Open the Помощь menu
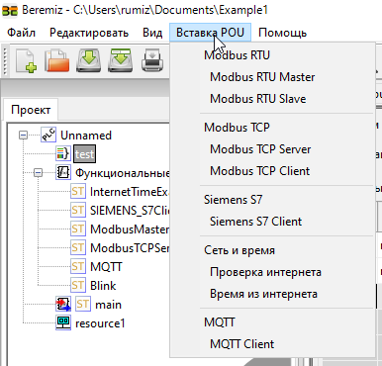This screenshot has height=366, width=382. pyautogui.click(x=282, y=33)
